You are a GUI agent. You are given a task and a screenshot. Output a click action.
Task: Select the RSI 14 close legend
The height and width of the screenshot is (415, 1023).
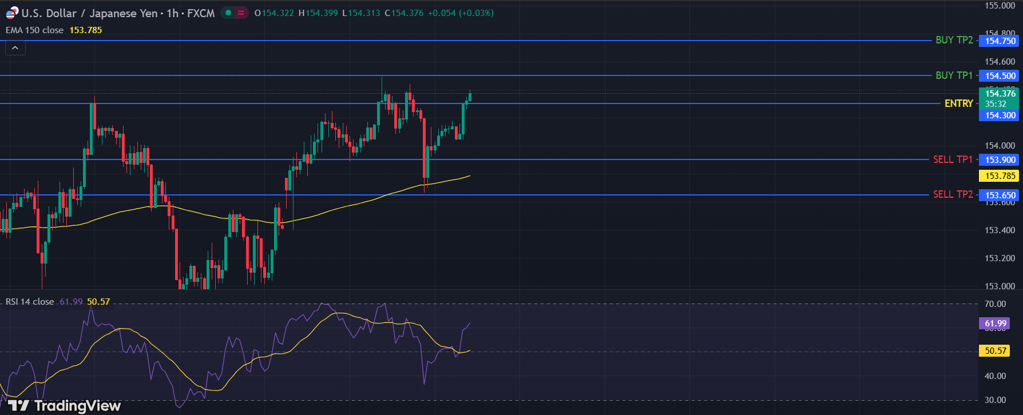pyautogui.click(x=30, y=302)
